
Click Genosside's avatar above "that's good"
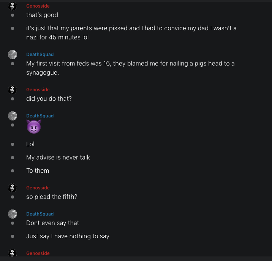pos(13,6)
